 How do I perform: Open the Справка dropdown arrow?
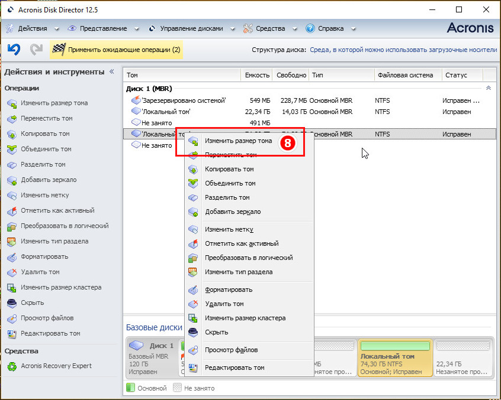point(354,29)
